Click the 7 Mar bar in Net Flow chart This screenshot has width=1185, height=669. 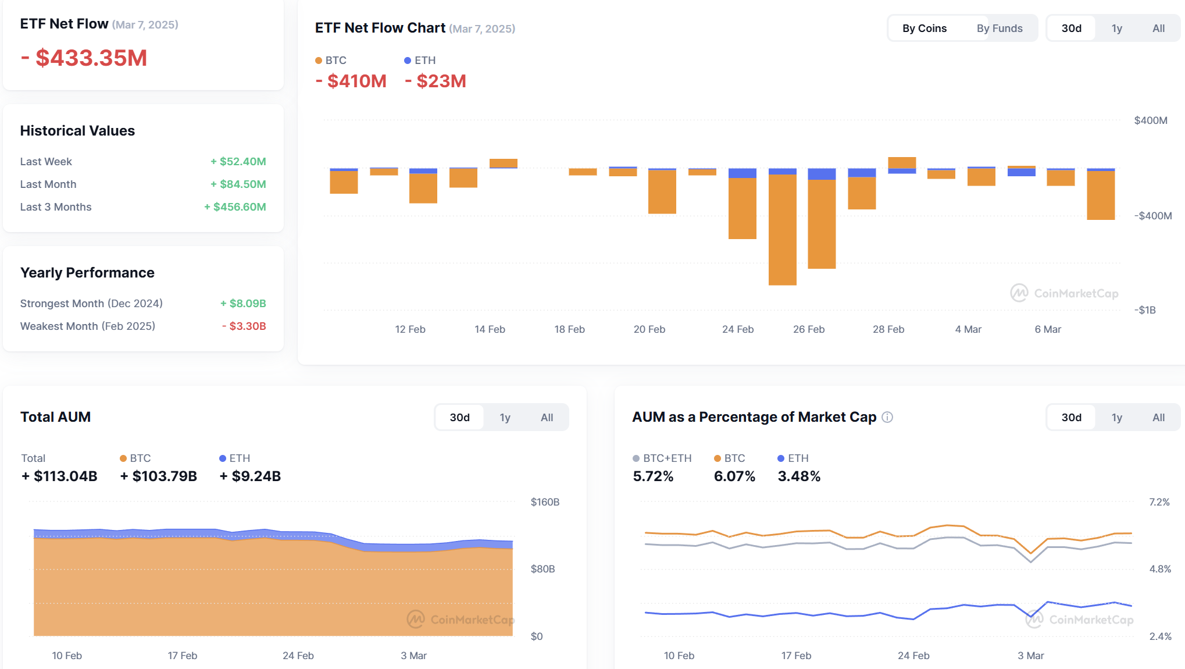pos(1101,194)
